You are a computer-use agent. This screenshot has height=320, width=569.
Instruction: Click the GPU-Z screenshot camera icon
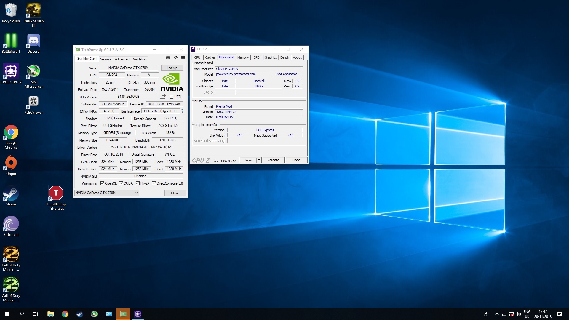(168, 57)
